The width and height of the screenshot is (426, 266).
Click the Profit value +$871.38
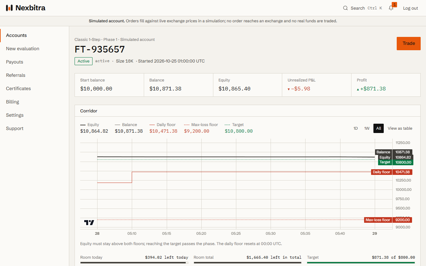tap(371, 89)
